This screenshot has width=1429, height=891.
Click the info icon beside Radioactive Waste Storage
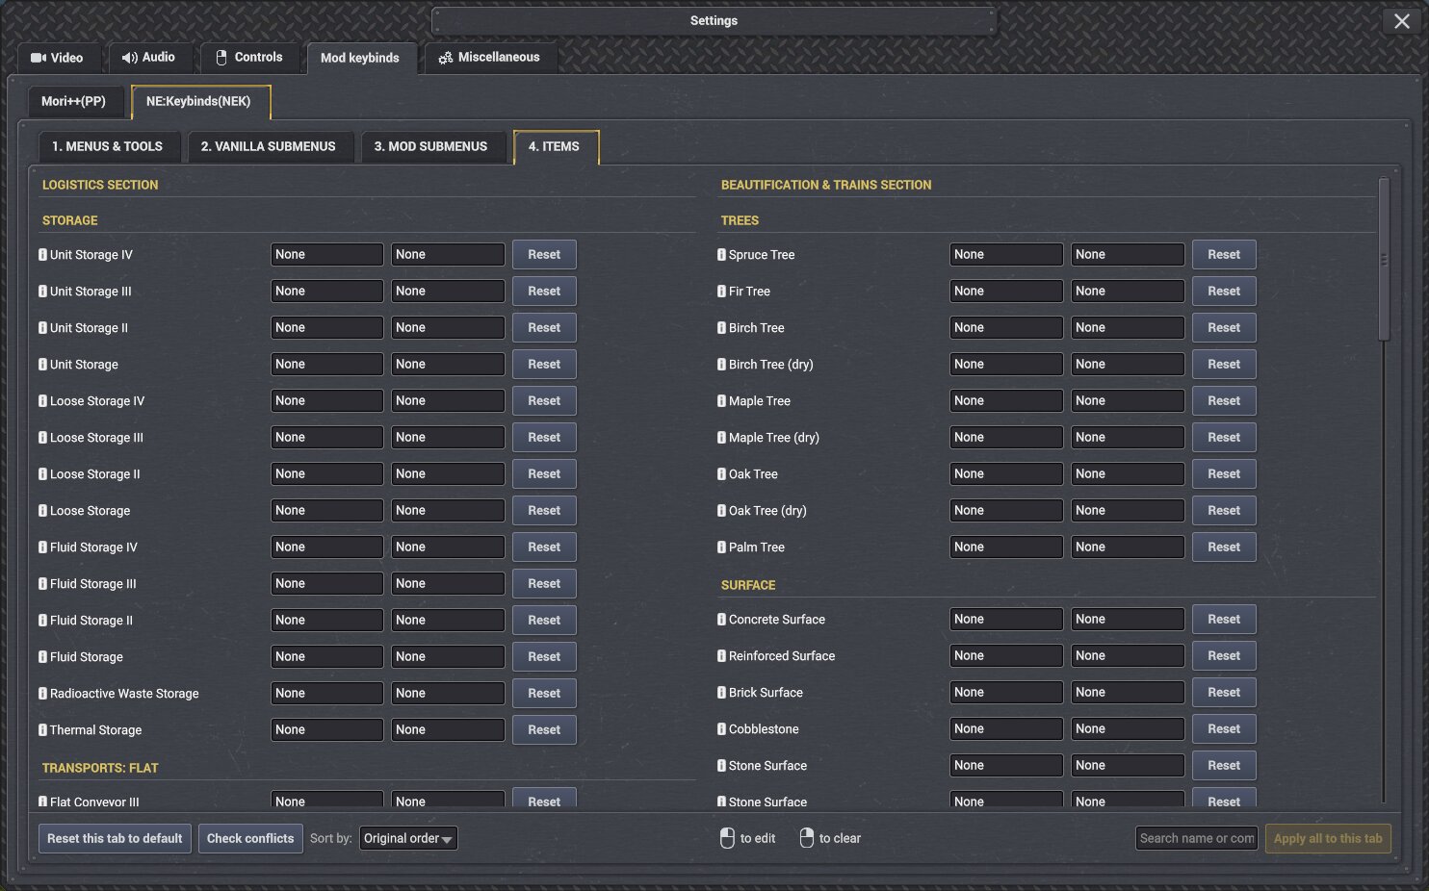[x=42, y=694]
